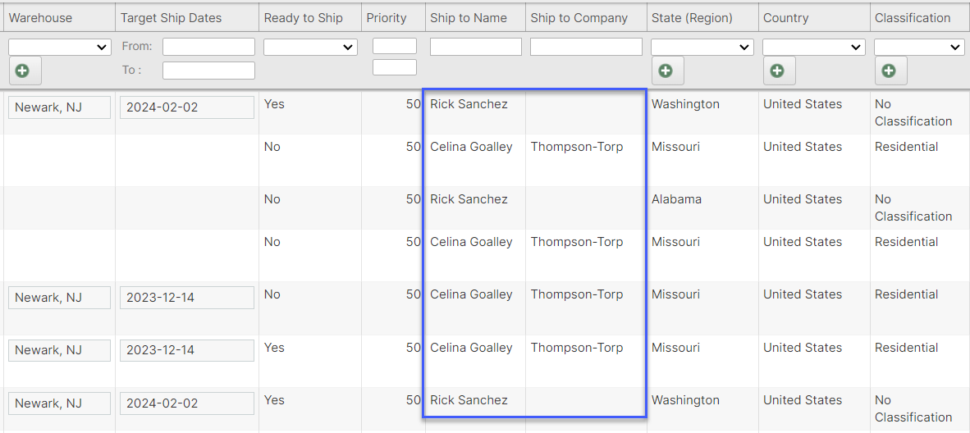Click the upper Priority filter field

pyautogui.click(x=395, y=46)
